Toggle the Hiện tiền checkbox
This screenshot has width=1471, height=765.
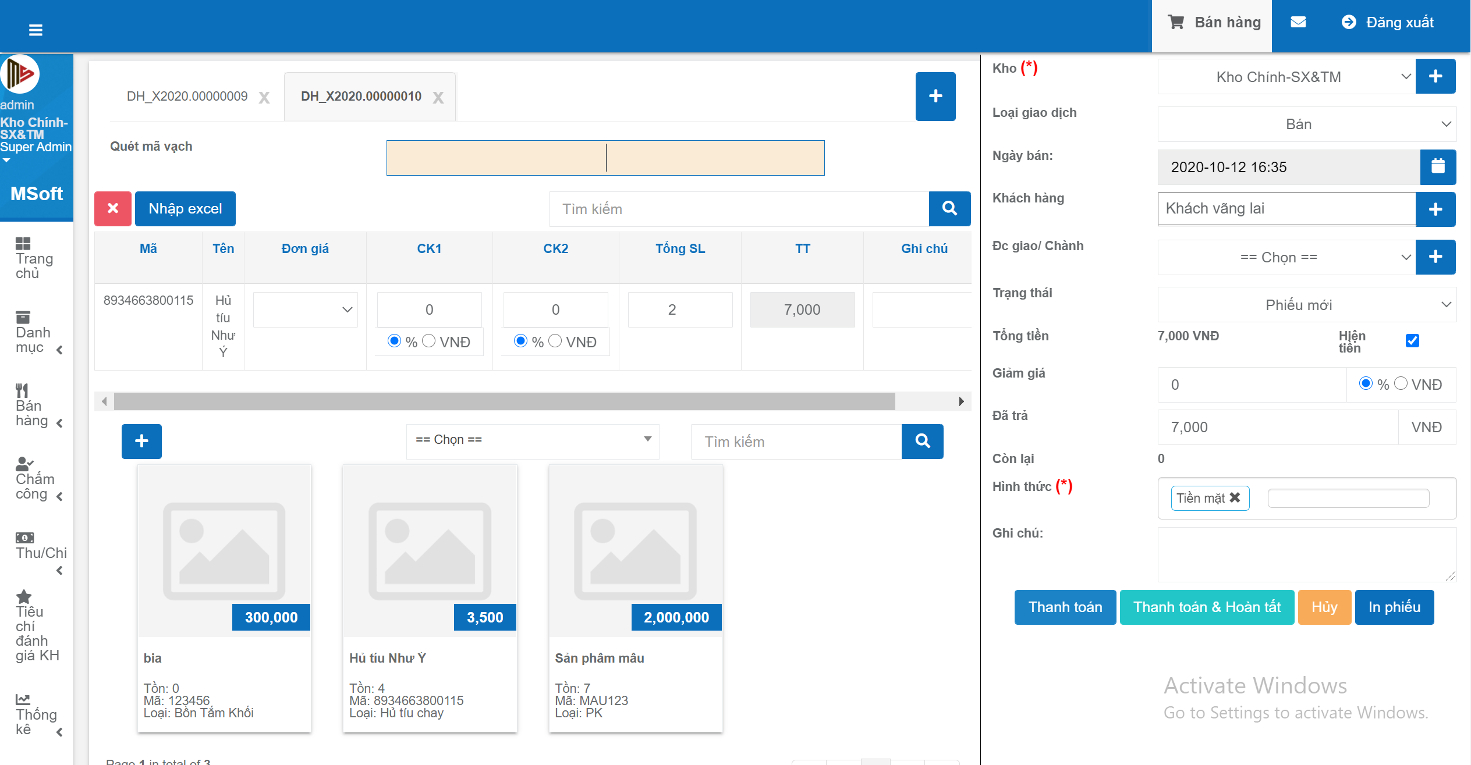pyautogui.click(x=1412, y=341)
